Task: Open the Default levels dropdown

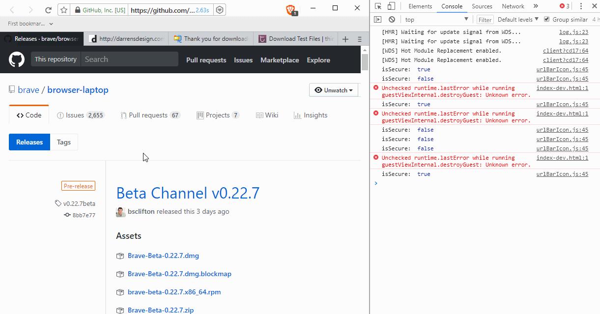Action: coord(518,20)
